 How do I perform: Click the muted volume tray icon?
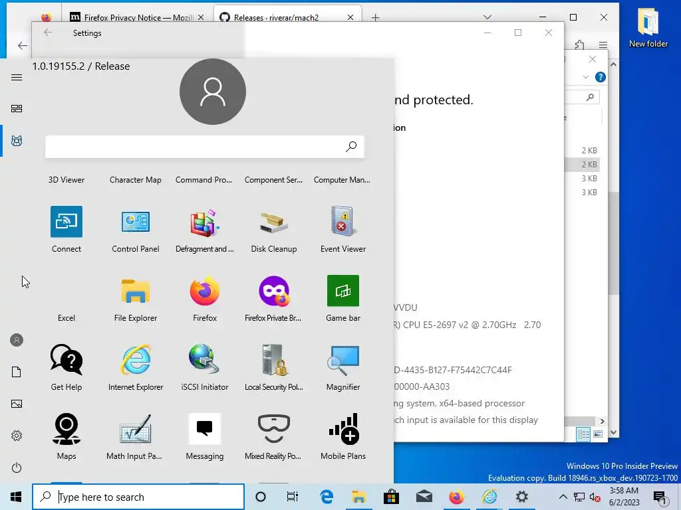595,497
